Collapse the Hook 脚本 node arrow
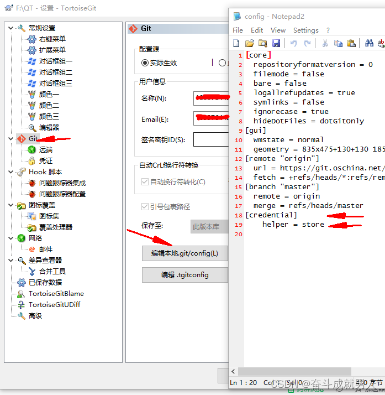The height and width of the screenshot is (395, 385). tap(11, 172)
